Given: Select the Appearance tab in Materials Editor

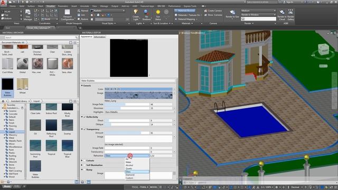Looking at the screenshot, I should 87,37.
